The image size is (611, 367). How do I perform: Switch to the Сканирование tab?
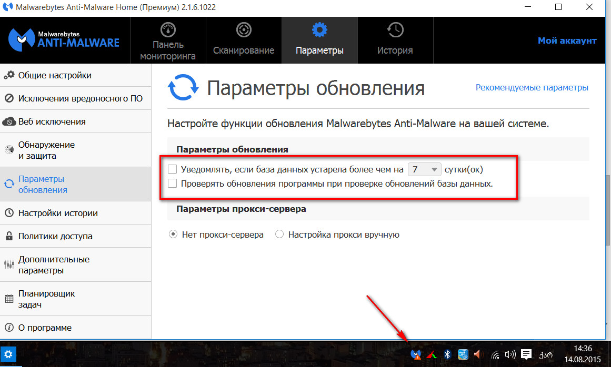click(244, 40)
